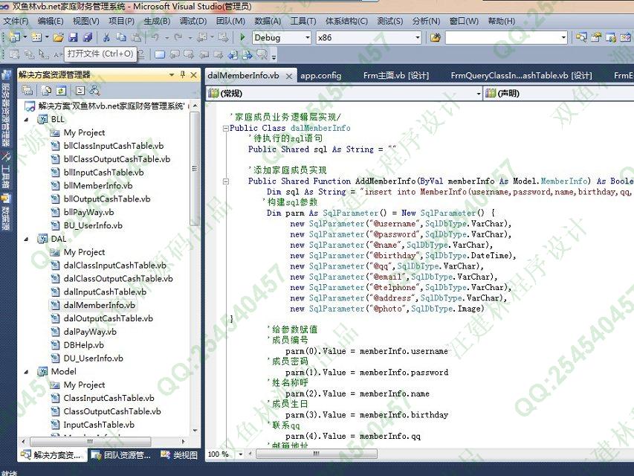Open the empty find combo box dropdown
634x476 pixels.
click(x=563, y=38)
